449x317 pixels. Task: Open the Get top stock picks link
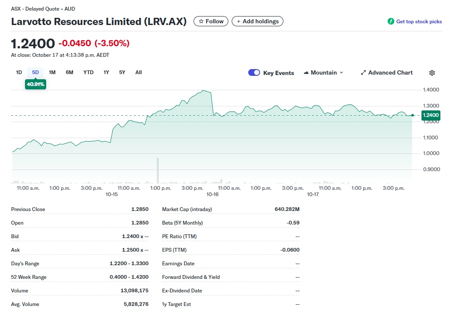point(419,22)
